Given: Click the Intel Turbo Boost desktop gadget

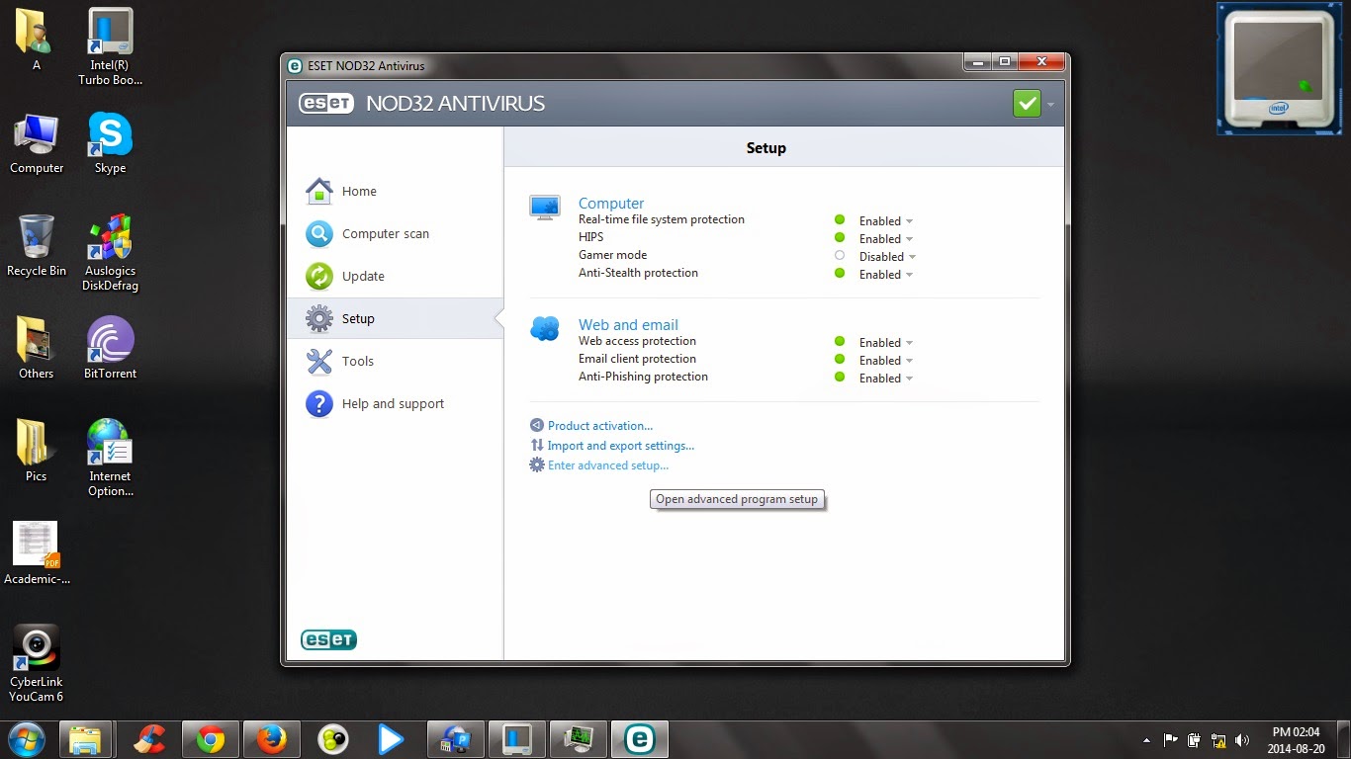Looking at the screenshot, I should (x=1279, y=68).
